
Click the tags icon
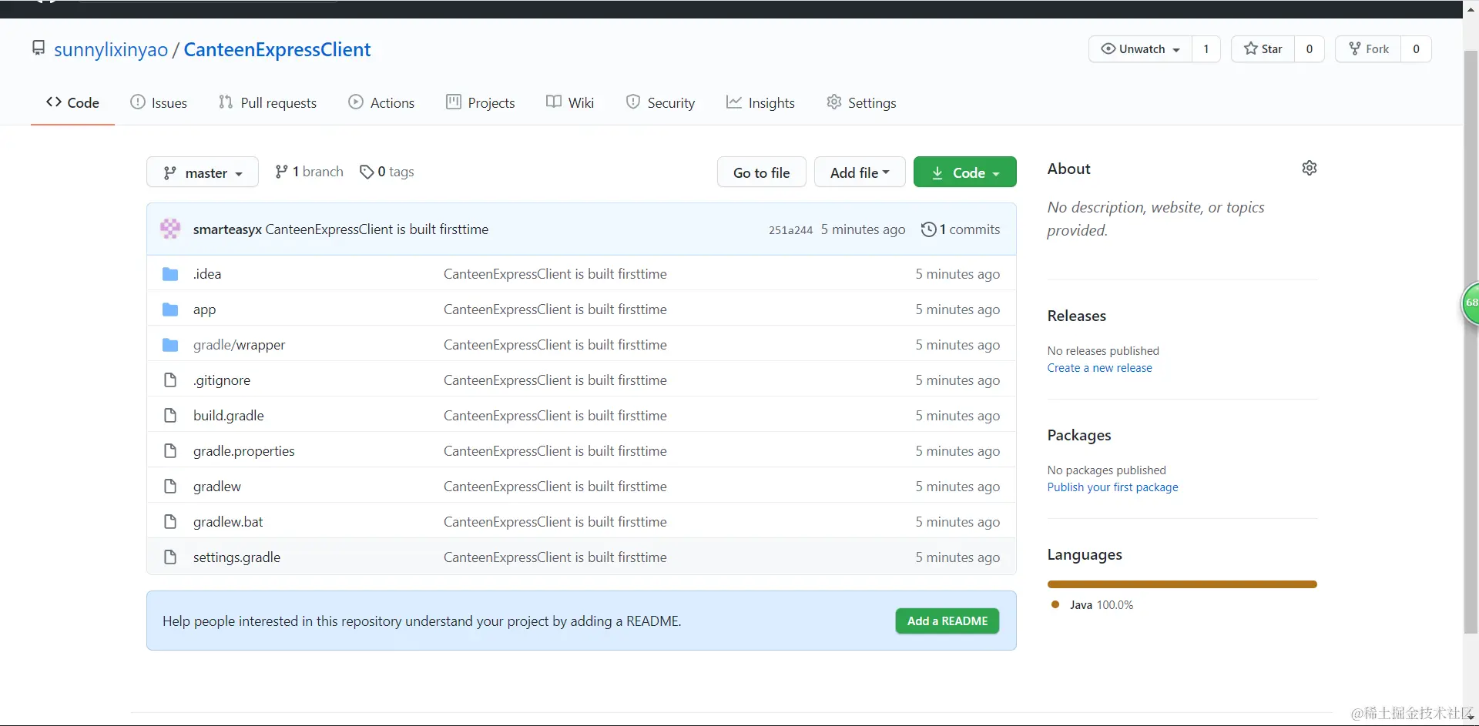pos(367,172)
